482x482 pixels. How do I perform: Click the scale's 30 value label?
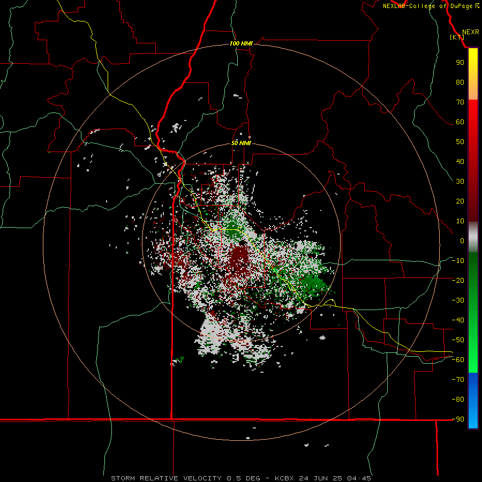coord(460,182)
